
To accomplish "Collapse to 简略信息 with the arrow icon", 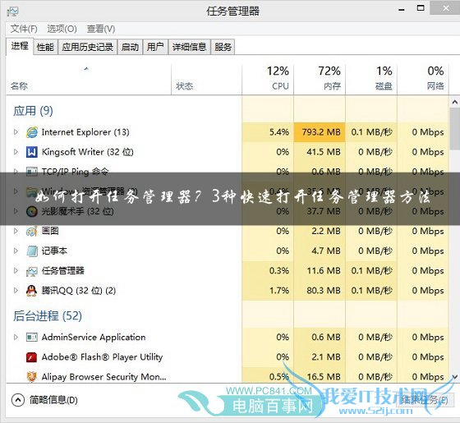I will point(18,400).
